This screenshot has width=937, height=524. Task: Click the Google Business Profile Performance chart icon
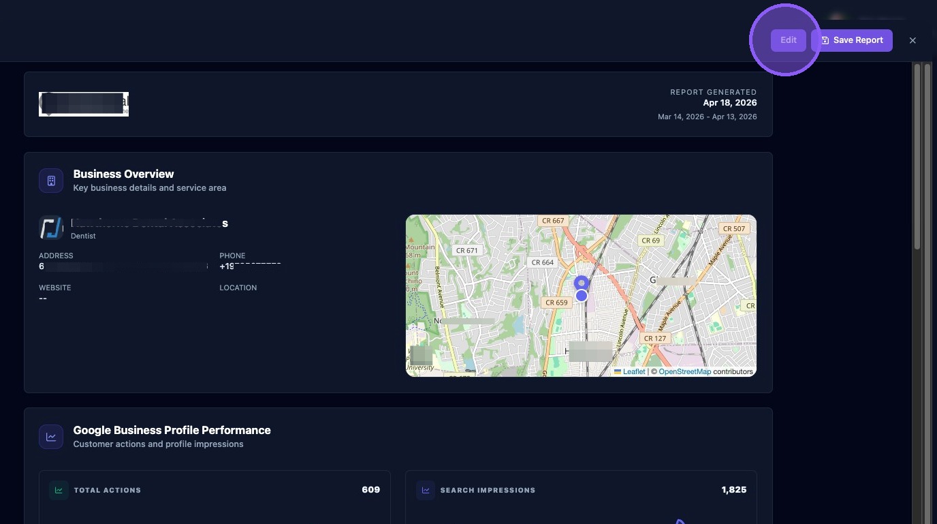click(51, 437)
